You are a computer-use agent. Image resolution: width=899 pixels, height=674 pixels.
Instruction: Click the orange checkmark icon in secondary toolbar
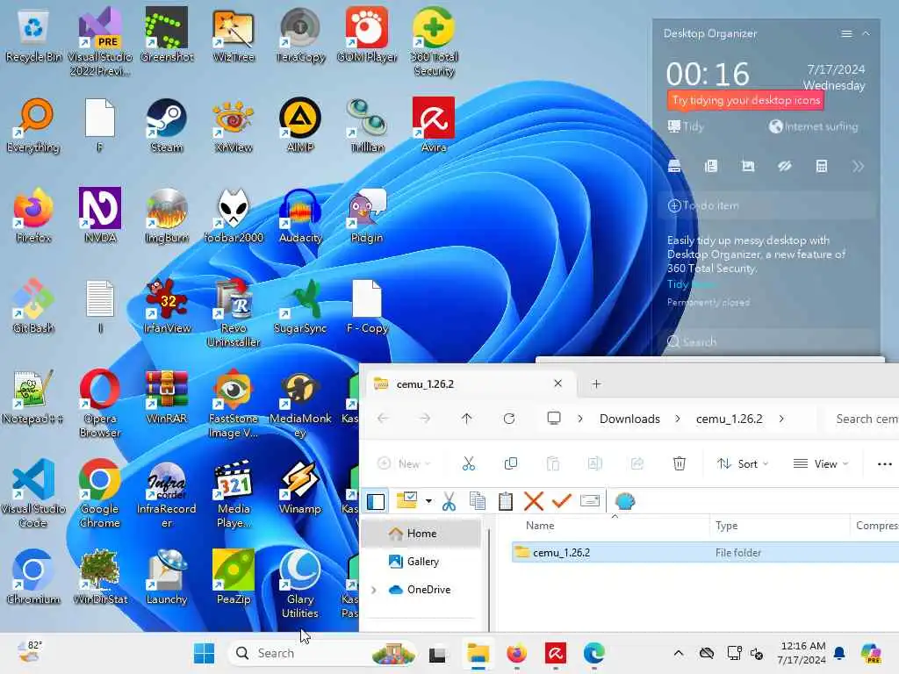(x=561, y=501)
